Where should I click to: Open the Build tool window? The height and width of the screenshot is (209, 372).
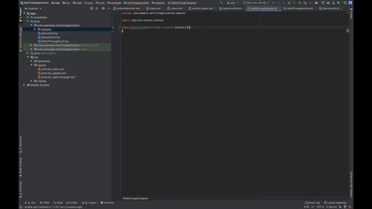pyautogui.click(x=58, y=203)
